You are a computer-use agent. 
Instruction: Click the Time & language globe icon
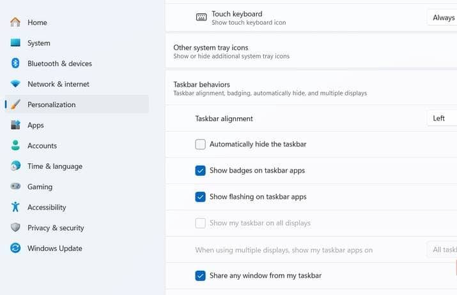[x=15, y=166]
